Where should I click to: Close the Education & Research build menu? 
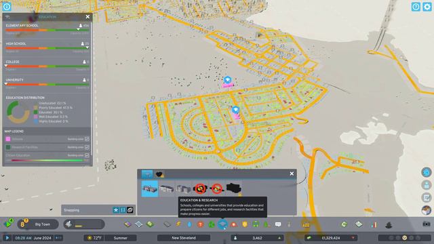tap(292, 174)
